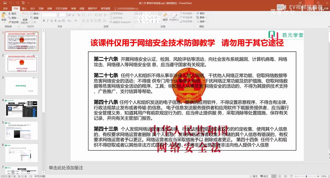330x178 pixels.
Task: Switch to the Slide Show (幻灯片放映) tab
Action: point(61,8)
